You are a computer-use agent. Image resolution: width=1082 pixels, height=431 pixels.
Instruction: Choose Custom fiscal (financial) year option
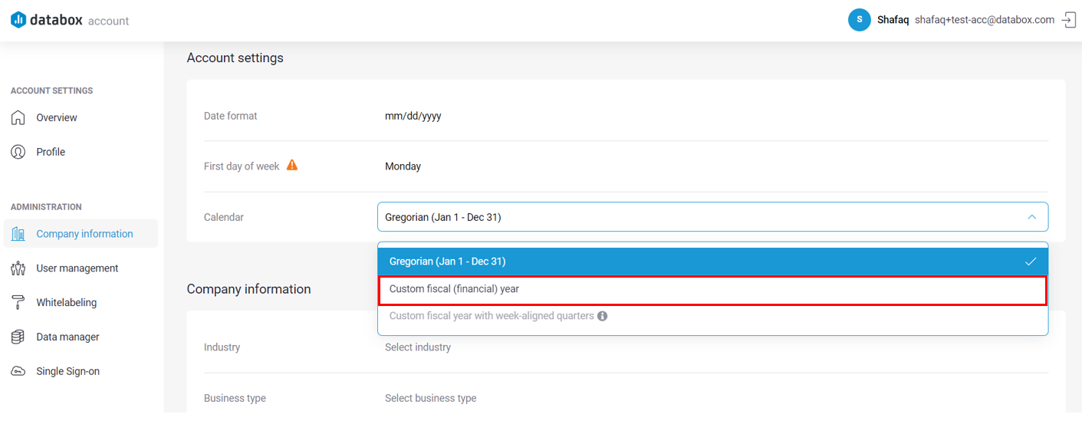coord(454,289)
